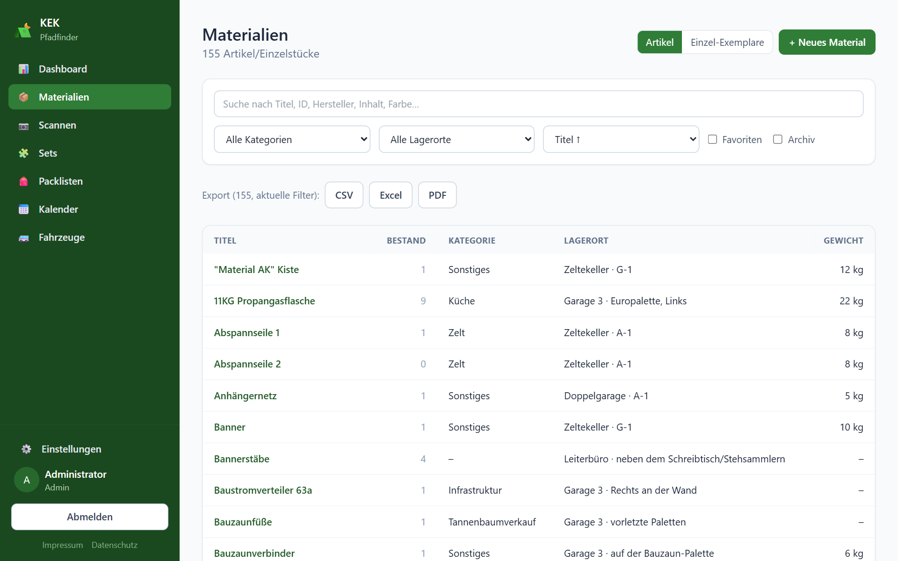The image size is (898, 561).
Task: Click the BESTAND column header
Action: 406,241
